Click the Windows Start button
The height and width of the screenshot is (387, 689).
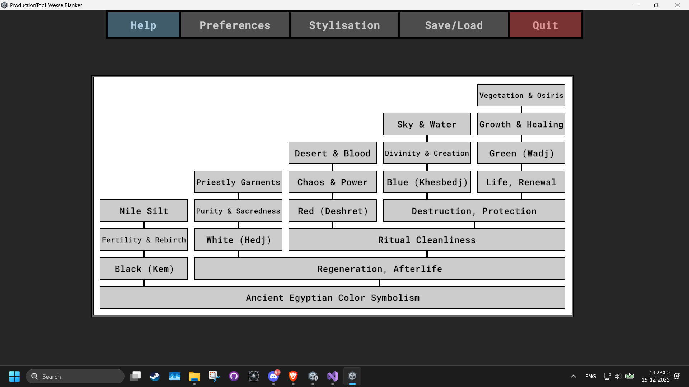coord(15,376)
